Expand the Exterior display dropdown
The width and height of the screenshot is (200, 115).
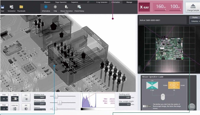[x=195, y=21]
